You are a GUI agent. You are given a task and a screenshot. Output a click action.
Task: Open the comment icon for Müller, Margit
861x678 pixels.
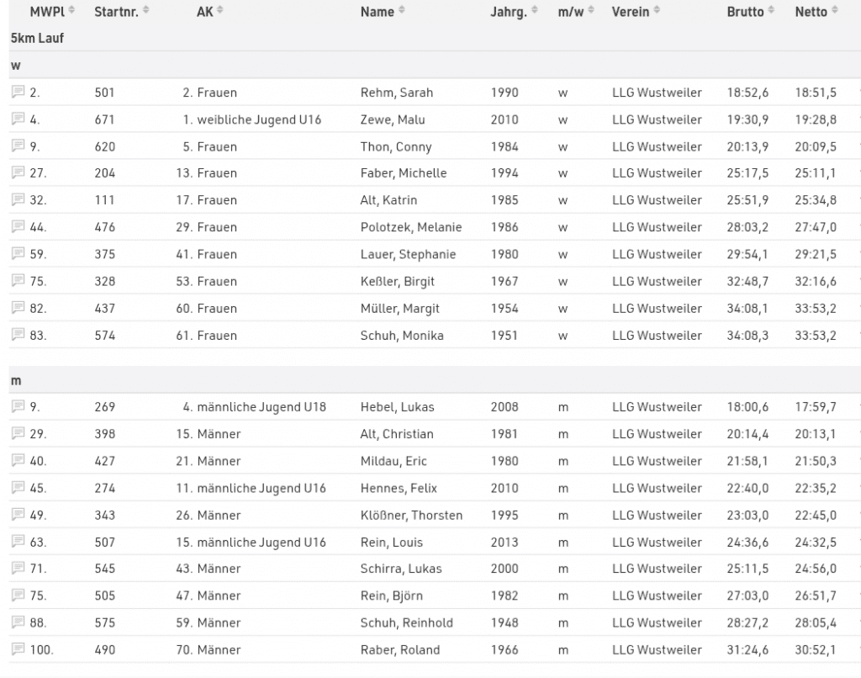click(18, 308)
